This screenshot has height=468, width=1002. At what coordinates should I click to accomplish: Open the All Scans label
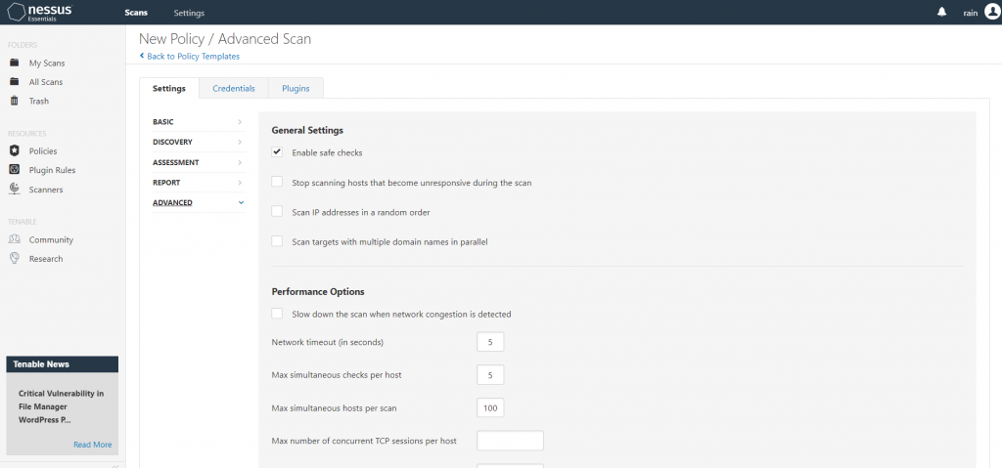point(46,82)
